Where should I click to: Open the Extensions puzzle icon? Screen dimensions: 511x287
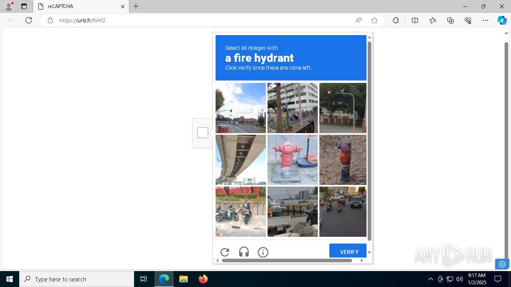pos(396,20)
